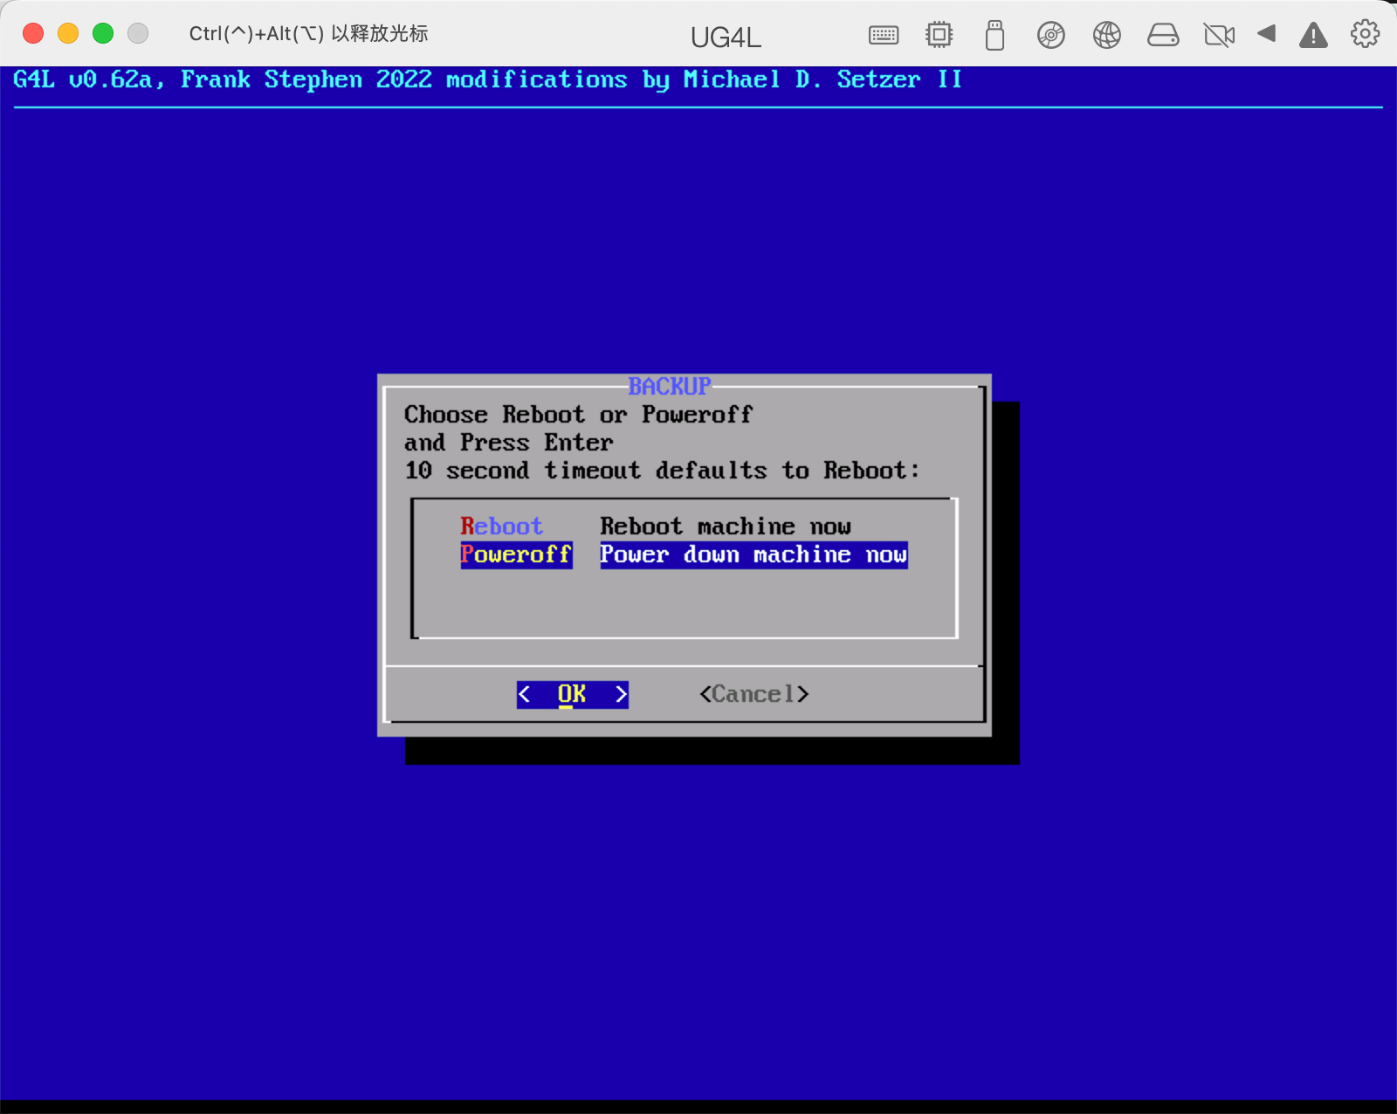Click the resume/play triangle icon
Screen dimensions: 1397x1114
[x=1268, y=36]
